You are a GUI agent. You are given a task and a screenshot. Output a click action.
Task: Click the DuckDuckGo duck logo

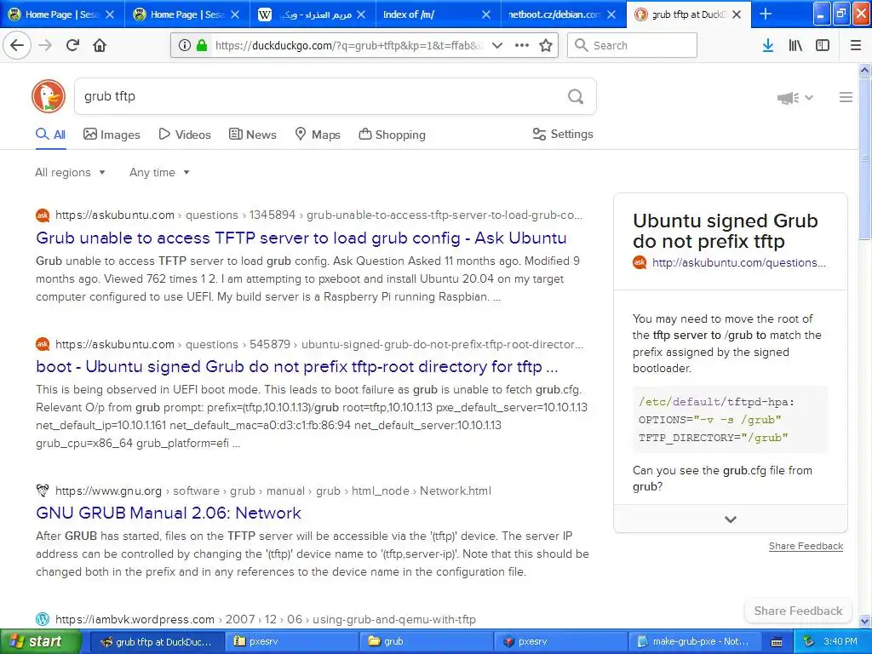pyautogui.click(x=49, y=96)
